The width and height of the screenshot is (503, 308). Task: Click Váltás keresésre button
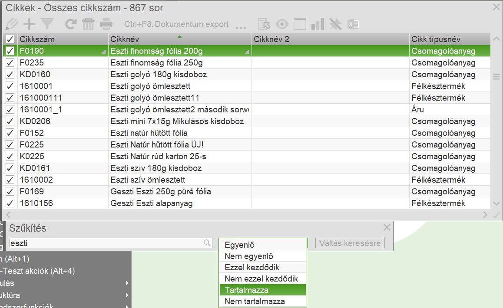pos(350,243)
